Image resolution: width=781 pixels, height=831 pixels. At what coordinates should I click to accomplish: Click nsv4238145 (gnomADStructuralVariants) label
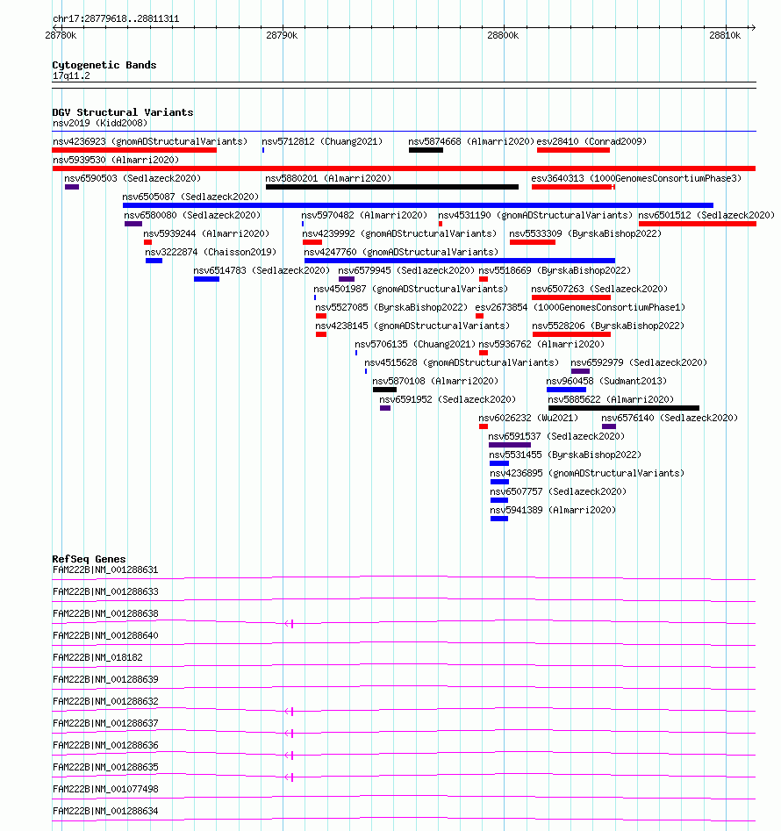tap(412, 326)
